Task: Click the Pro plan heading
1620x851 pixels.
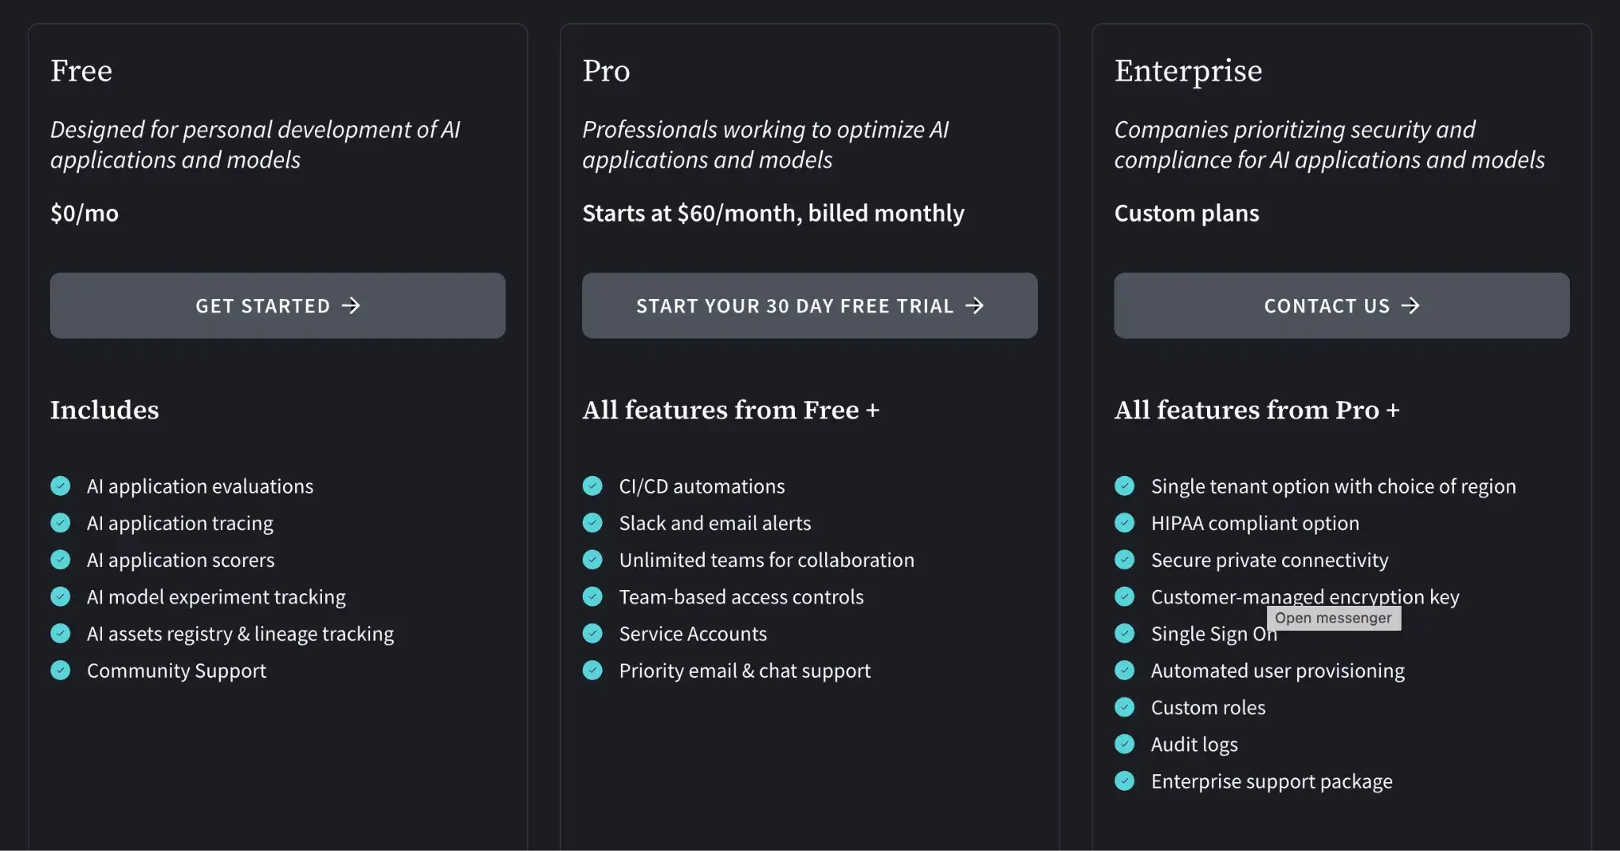Action: (x=606, y=71)
